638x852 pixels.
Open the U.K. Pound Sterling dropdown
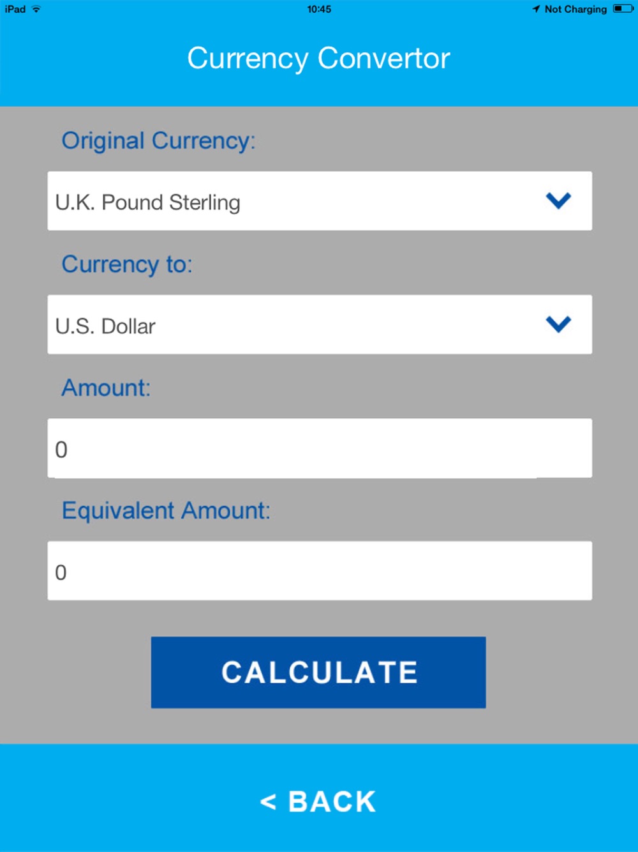320,201
